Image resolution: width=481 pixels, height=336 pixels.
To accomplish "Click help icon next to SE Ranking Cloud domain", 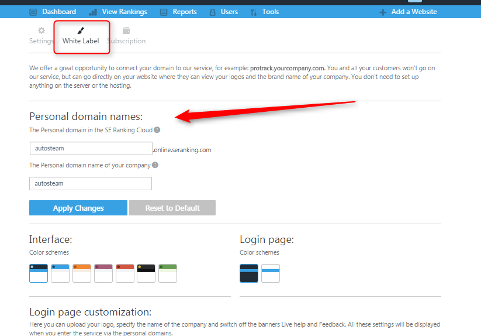I will coord(157,130).
